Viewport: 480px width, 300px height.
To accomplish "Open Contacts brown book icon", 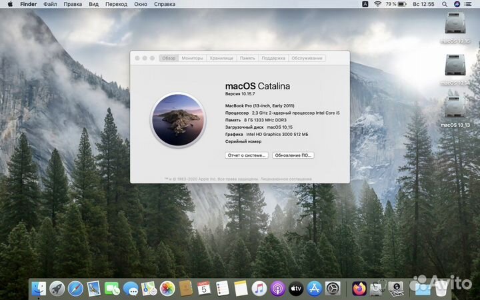I will tap(186, 289).
